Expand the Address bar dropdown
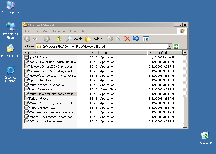216x154 pixels. [x=169, y=46]
